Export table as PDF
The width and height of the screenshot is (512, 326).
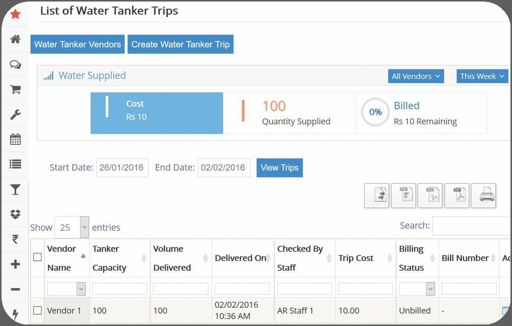(457, 195)
